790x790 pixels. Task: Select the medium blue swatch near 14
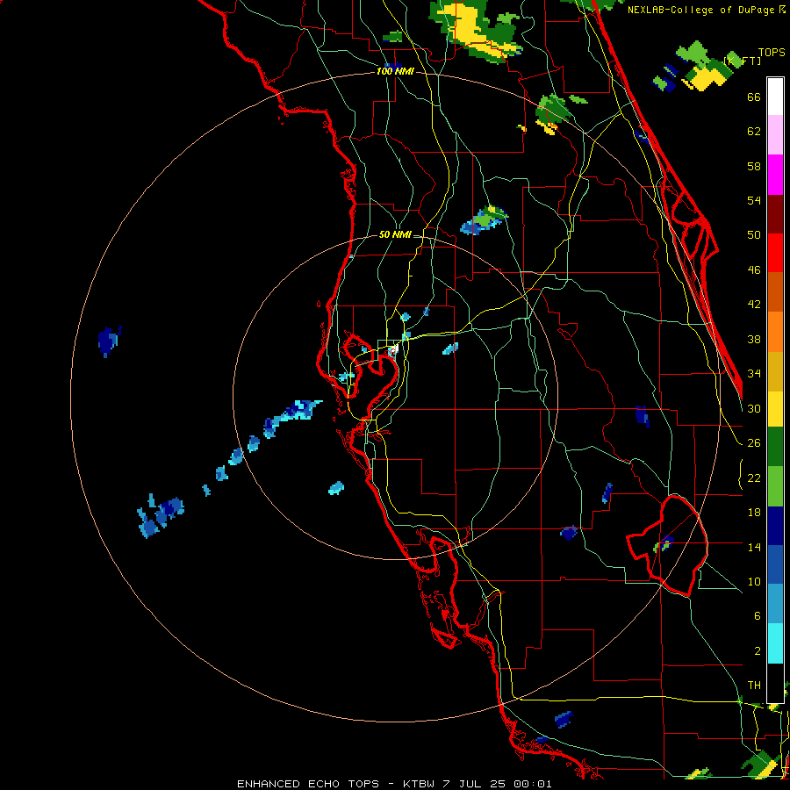point(775,564)
